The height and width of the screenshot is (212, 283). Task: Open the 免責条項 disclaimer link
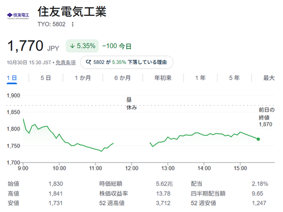65,62
